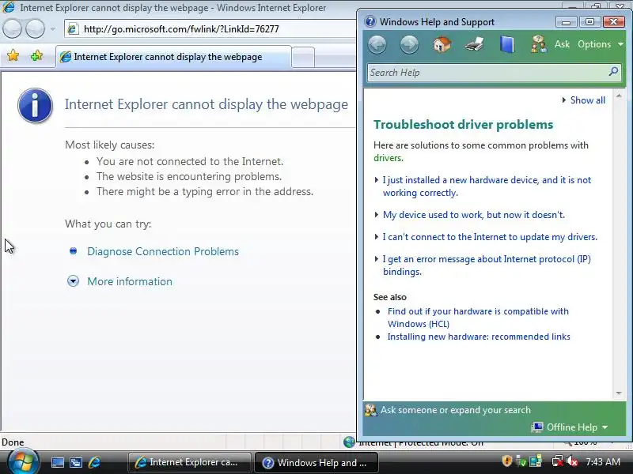The image size is (633, 474).
Task: Switch to Internet Explorer taskbar button
Action: [x=189, y=462]
